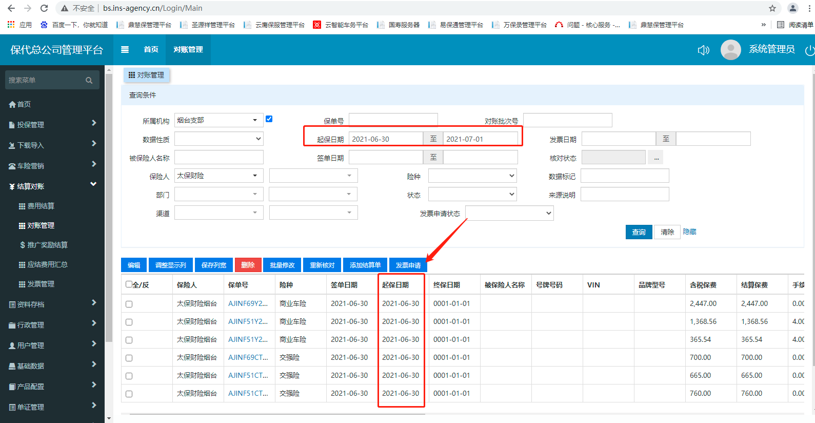The height and width of the screenshot is (423, 815).
Task: Click the horizontal scrollbar under the table
Action: pyautogui.click(x=277, y=414)
